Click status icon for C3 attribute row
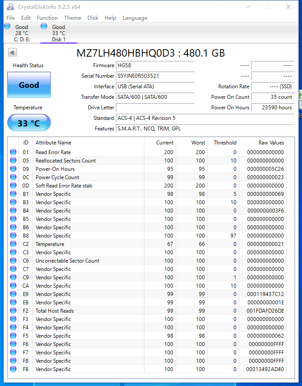302x386 pixels. pos(13,253)
